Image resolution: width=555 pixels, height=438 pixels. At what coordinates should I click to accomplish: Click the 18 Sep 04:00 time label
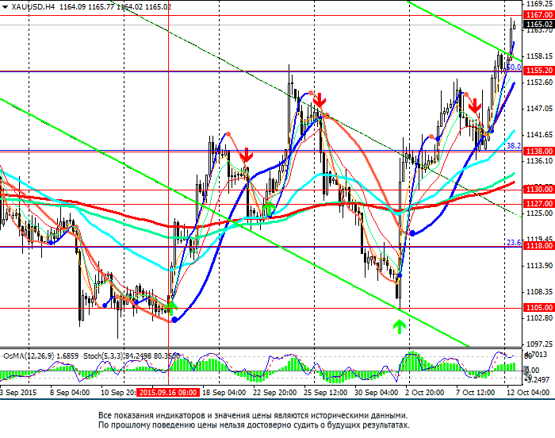[224, 393]
